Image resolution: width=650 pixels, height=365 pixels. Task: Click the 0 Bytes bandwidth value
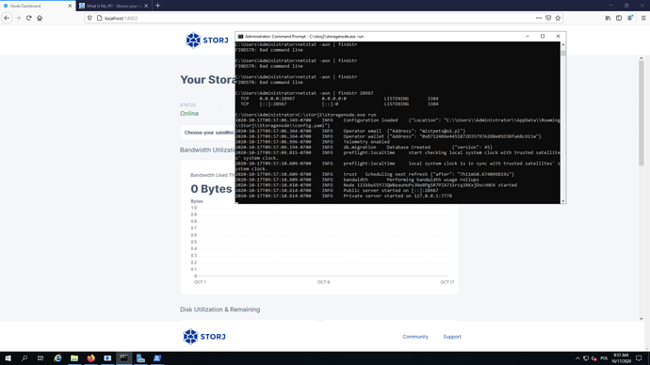pos(211,189)
